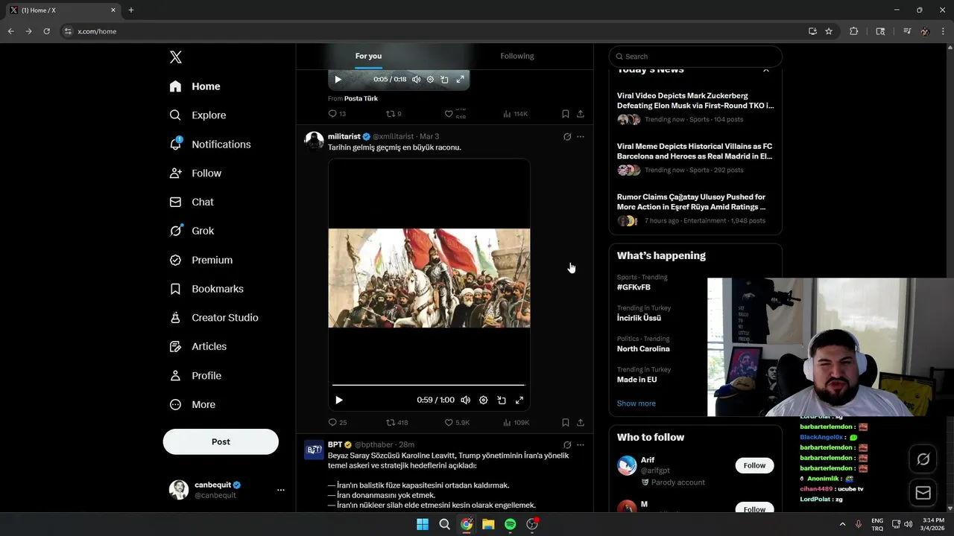Bookmark this page with star icon
Viewport: 954px width, 536px height.
[829, 31]
